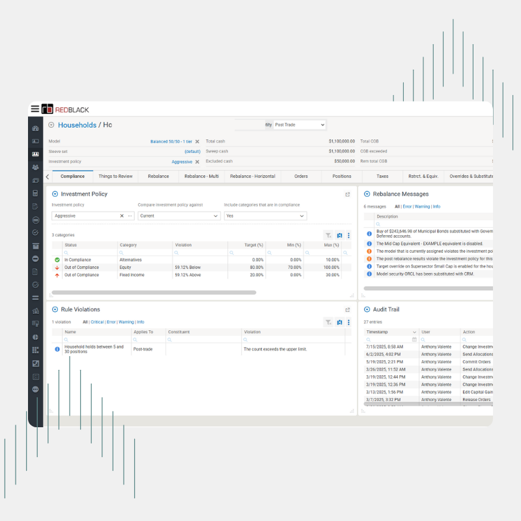
Task: Switch to the Taxes tab
Action: tap(382, 176)
